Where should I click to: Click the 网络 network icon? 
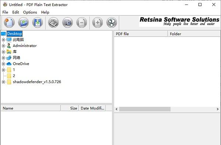point(9,58)
